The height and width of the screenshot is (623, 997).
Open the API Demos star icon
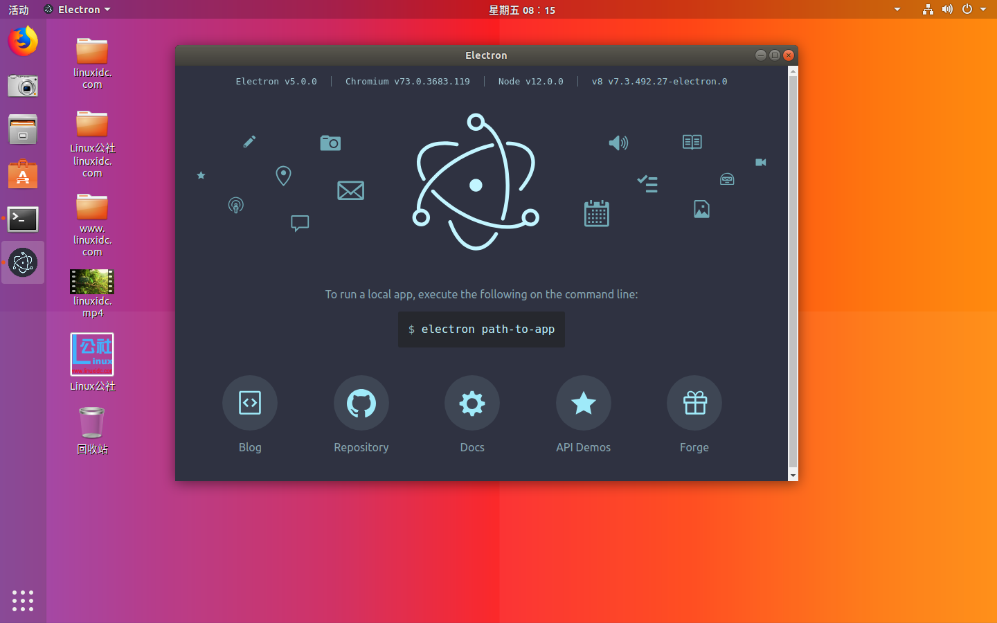(x=584, y=403)
